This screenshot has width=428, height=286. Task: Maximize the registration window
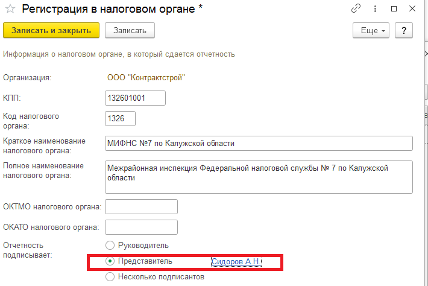pos(394,8)
